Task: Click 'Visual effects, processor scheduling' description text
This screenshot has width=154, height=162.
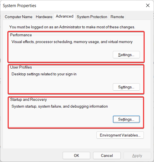Action: tap(72, 42)
